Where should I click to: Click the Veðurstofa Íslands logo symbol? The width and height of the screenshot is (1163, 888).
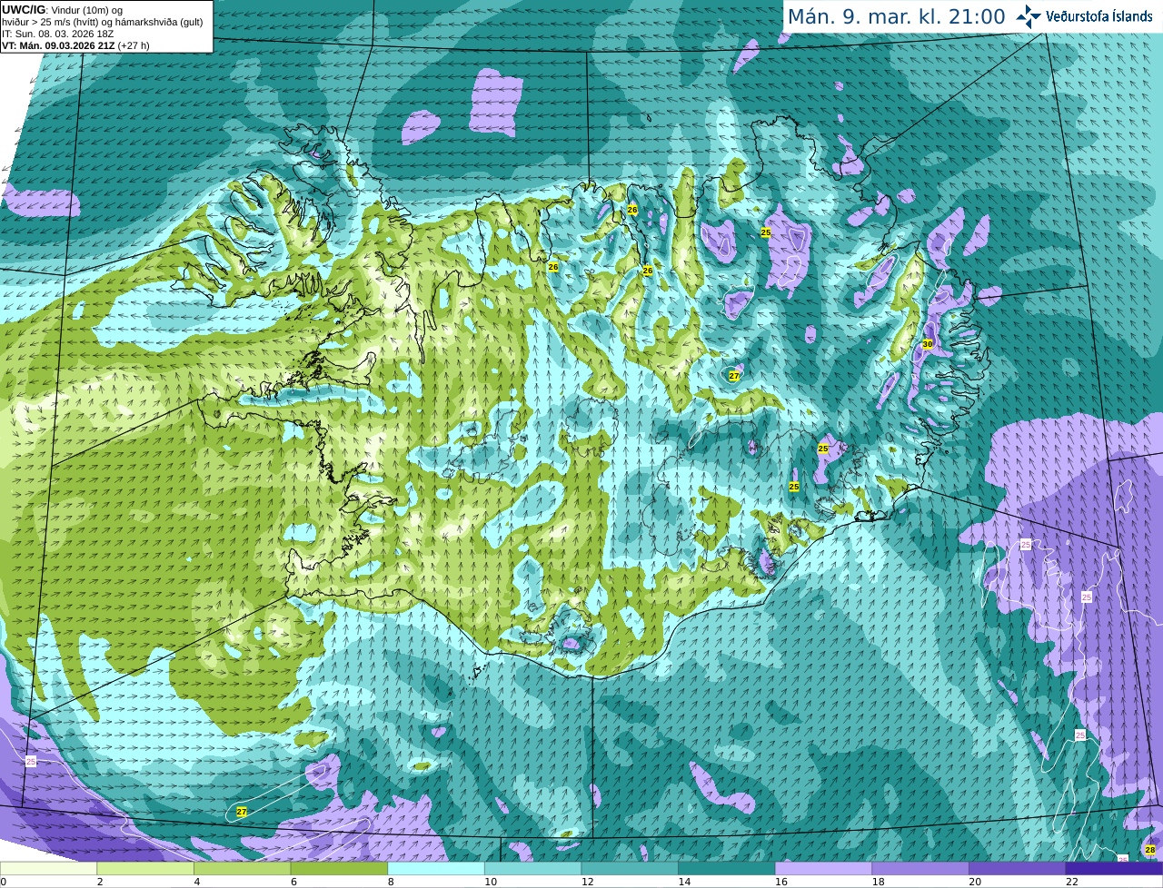1028,16
